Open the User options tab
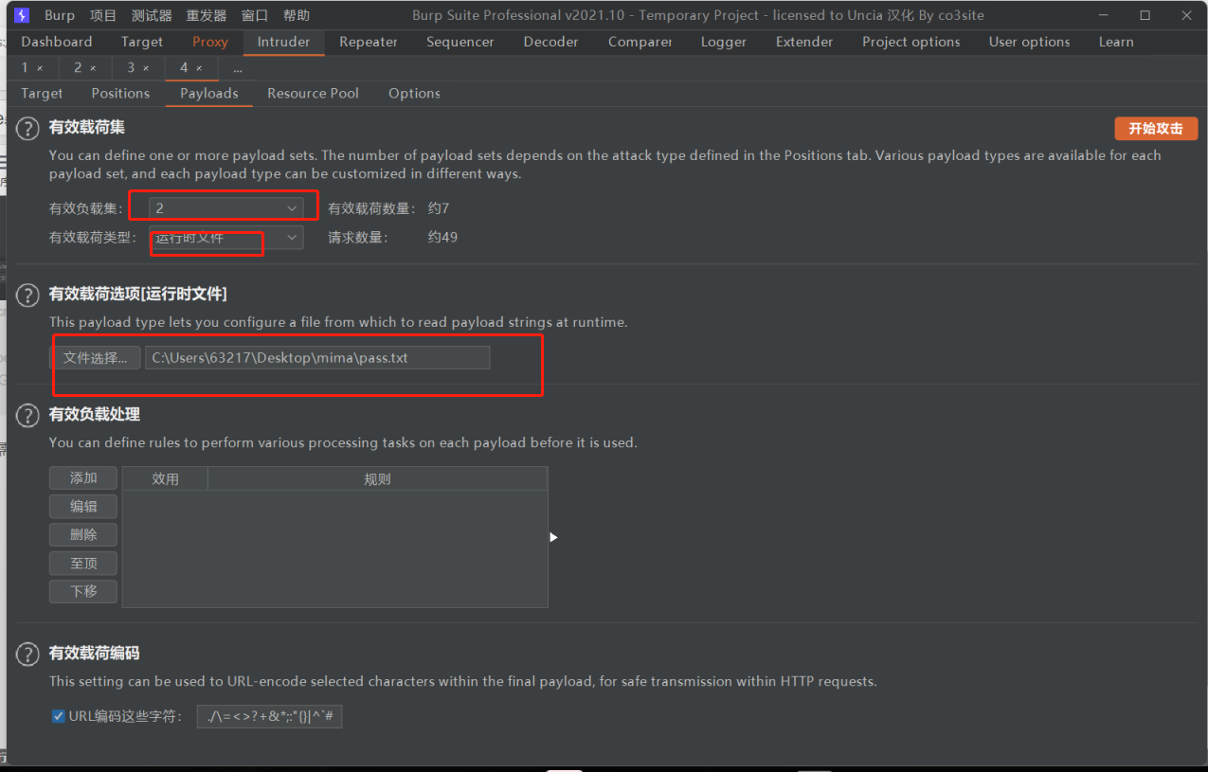 [x=1030, y=42]
